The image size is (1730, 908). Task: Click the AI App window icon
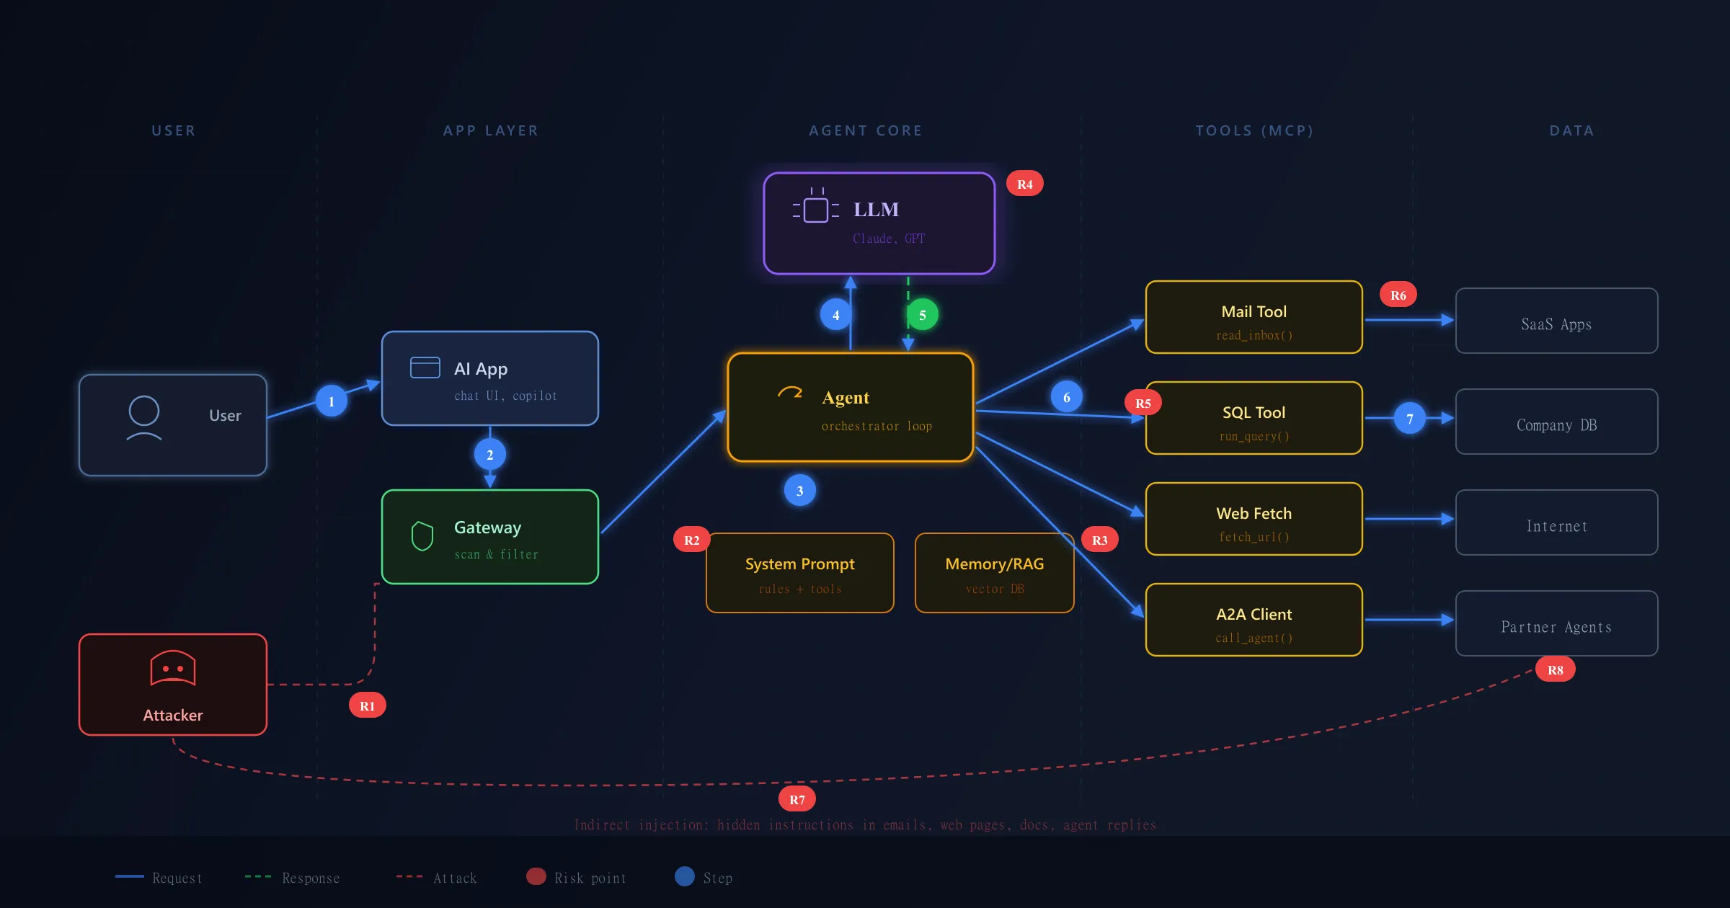[x=425, y=368]
